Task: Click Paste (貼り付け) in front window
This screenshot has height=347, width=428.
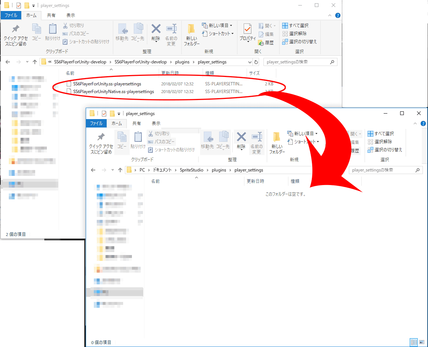Action: (138, 140)
